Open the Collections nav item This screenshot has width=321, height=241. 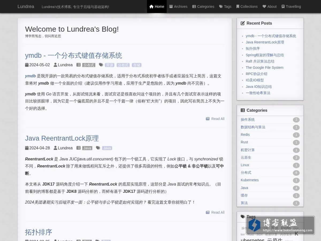click(247, 6)
